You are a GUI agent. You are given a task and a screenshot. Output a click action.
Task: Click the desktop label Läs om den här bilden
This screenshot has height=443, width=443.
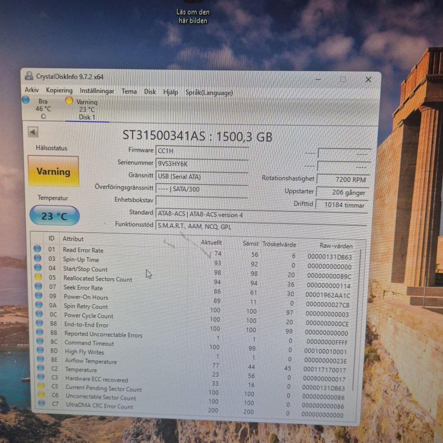192,16
